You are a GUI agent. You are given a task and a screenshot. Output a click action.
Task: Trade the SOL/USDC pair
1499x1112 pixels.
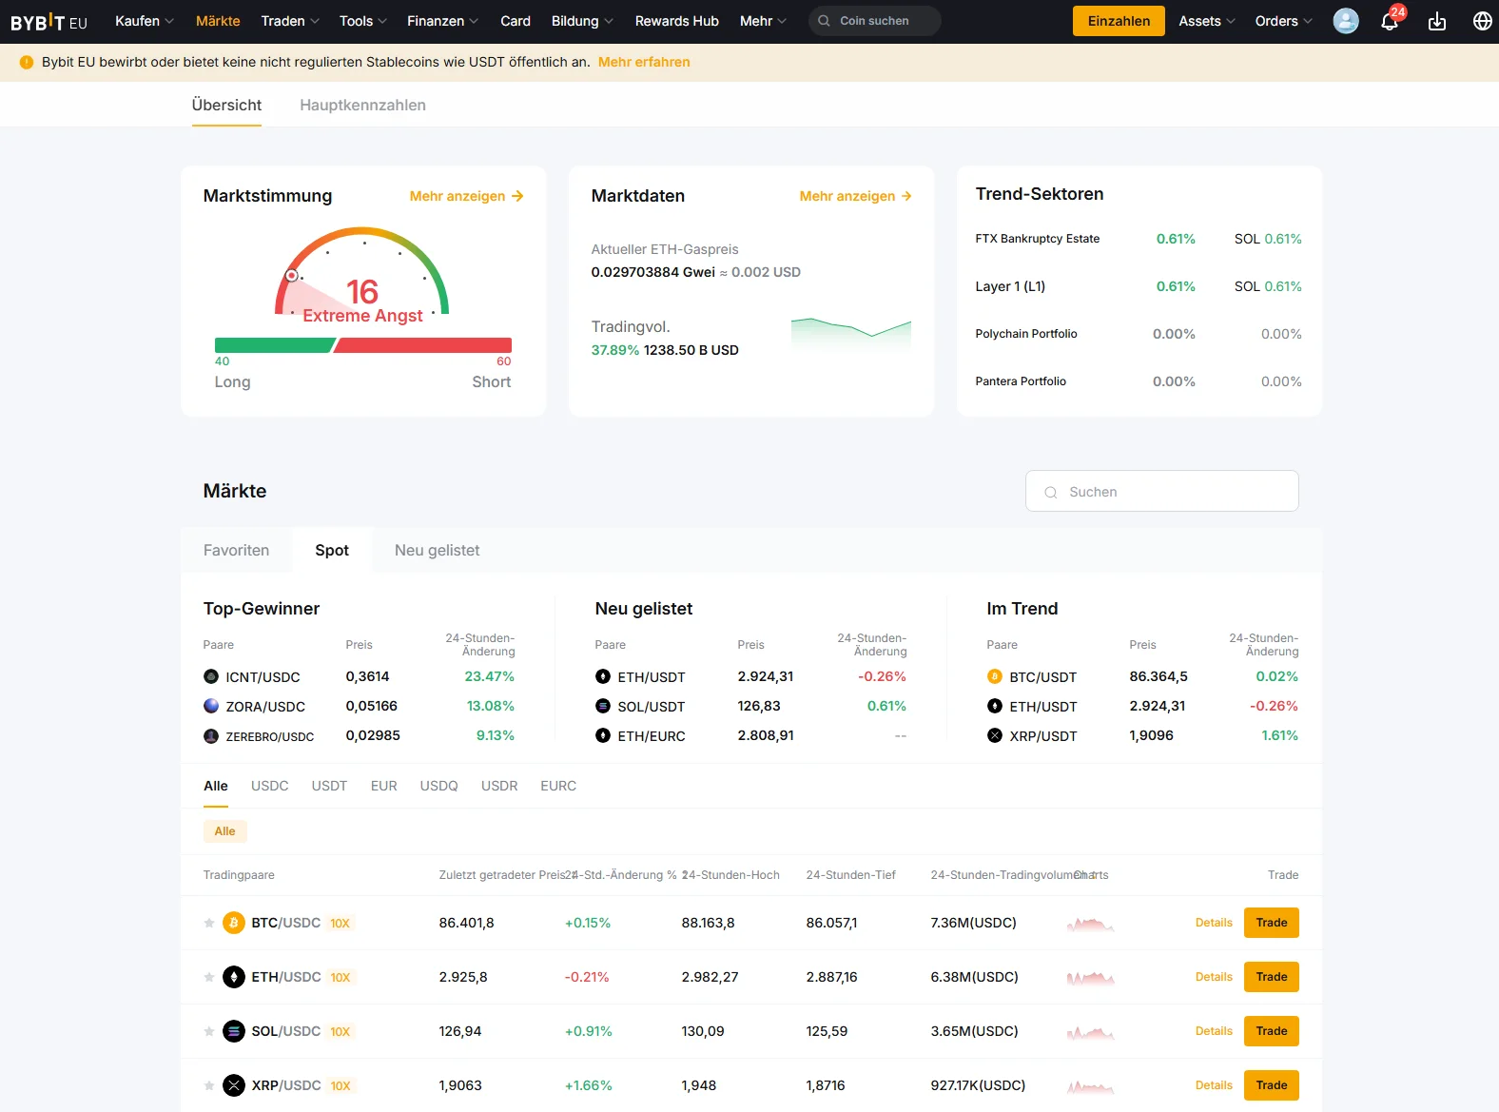[x=1272, y=1031]
